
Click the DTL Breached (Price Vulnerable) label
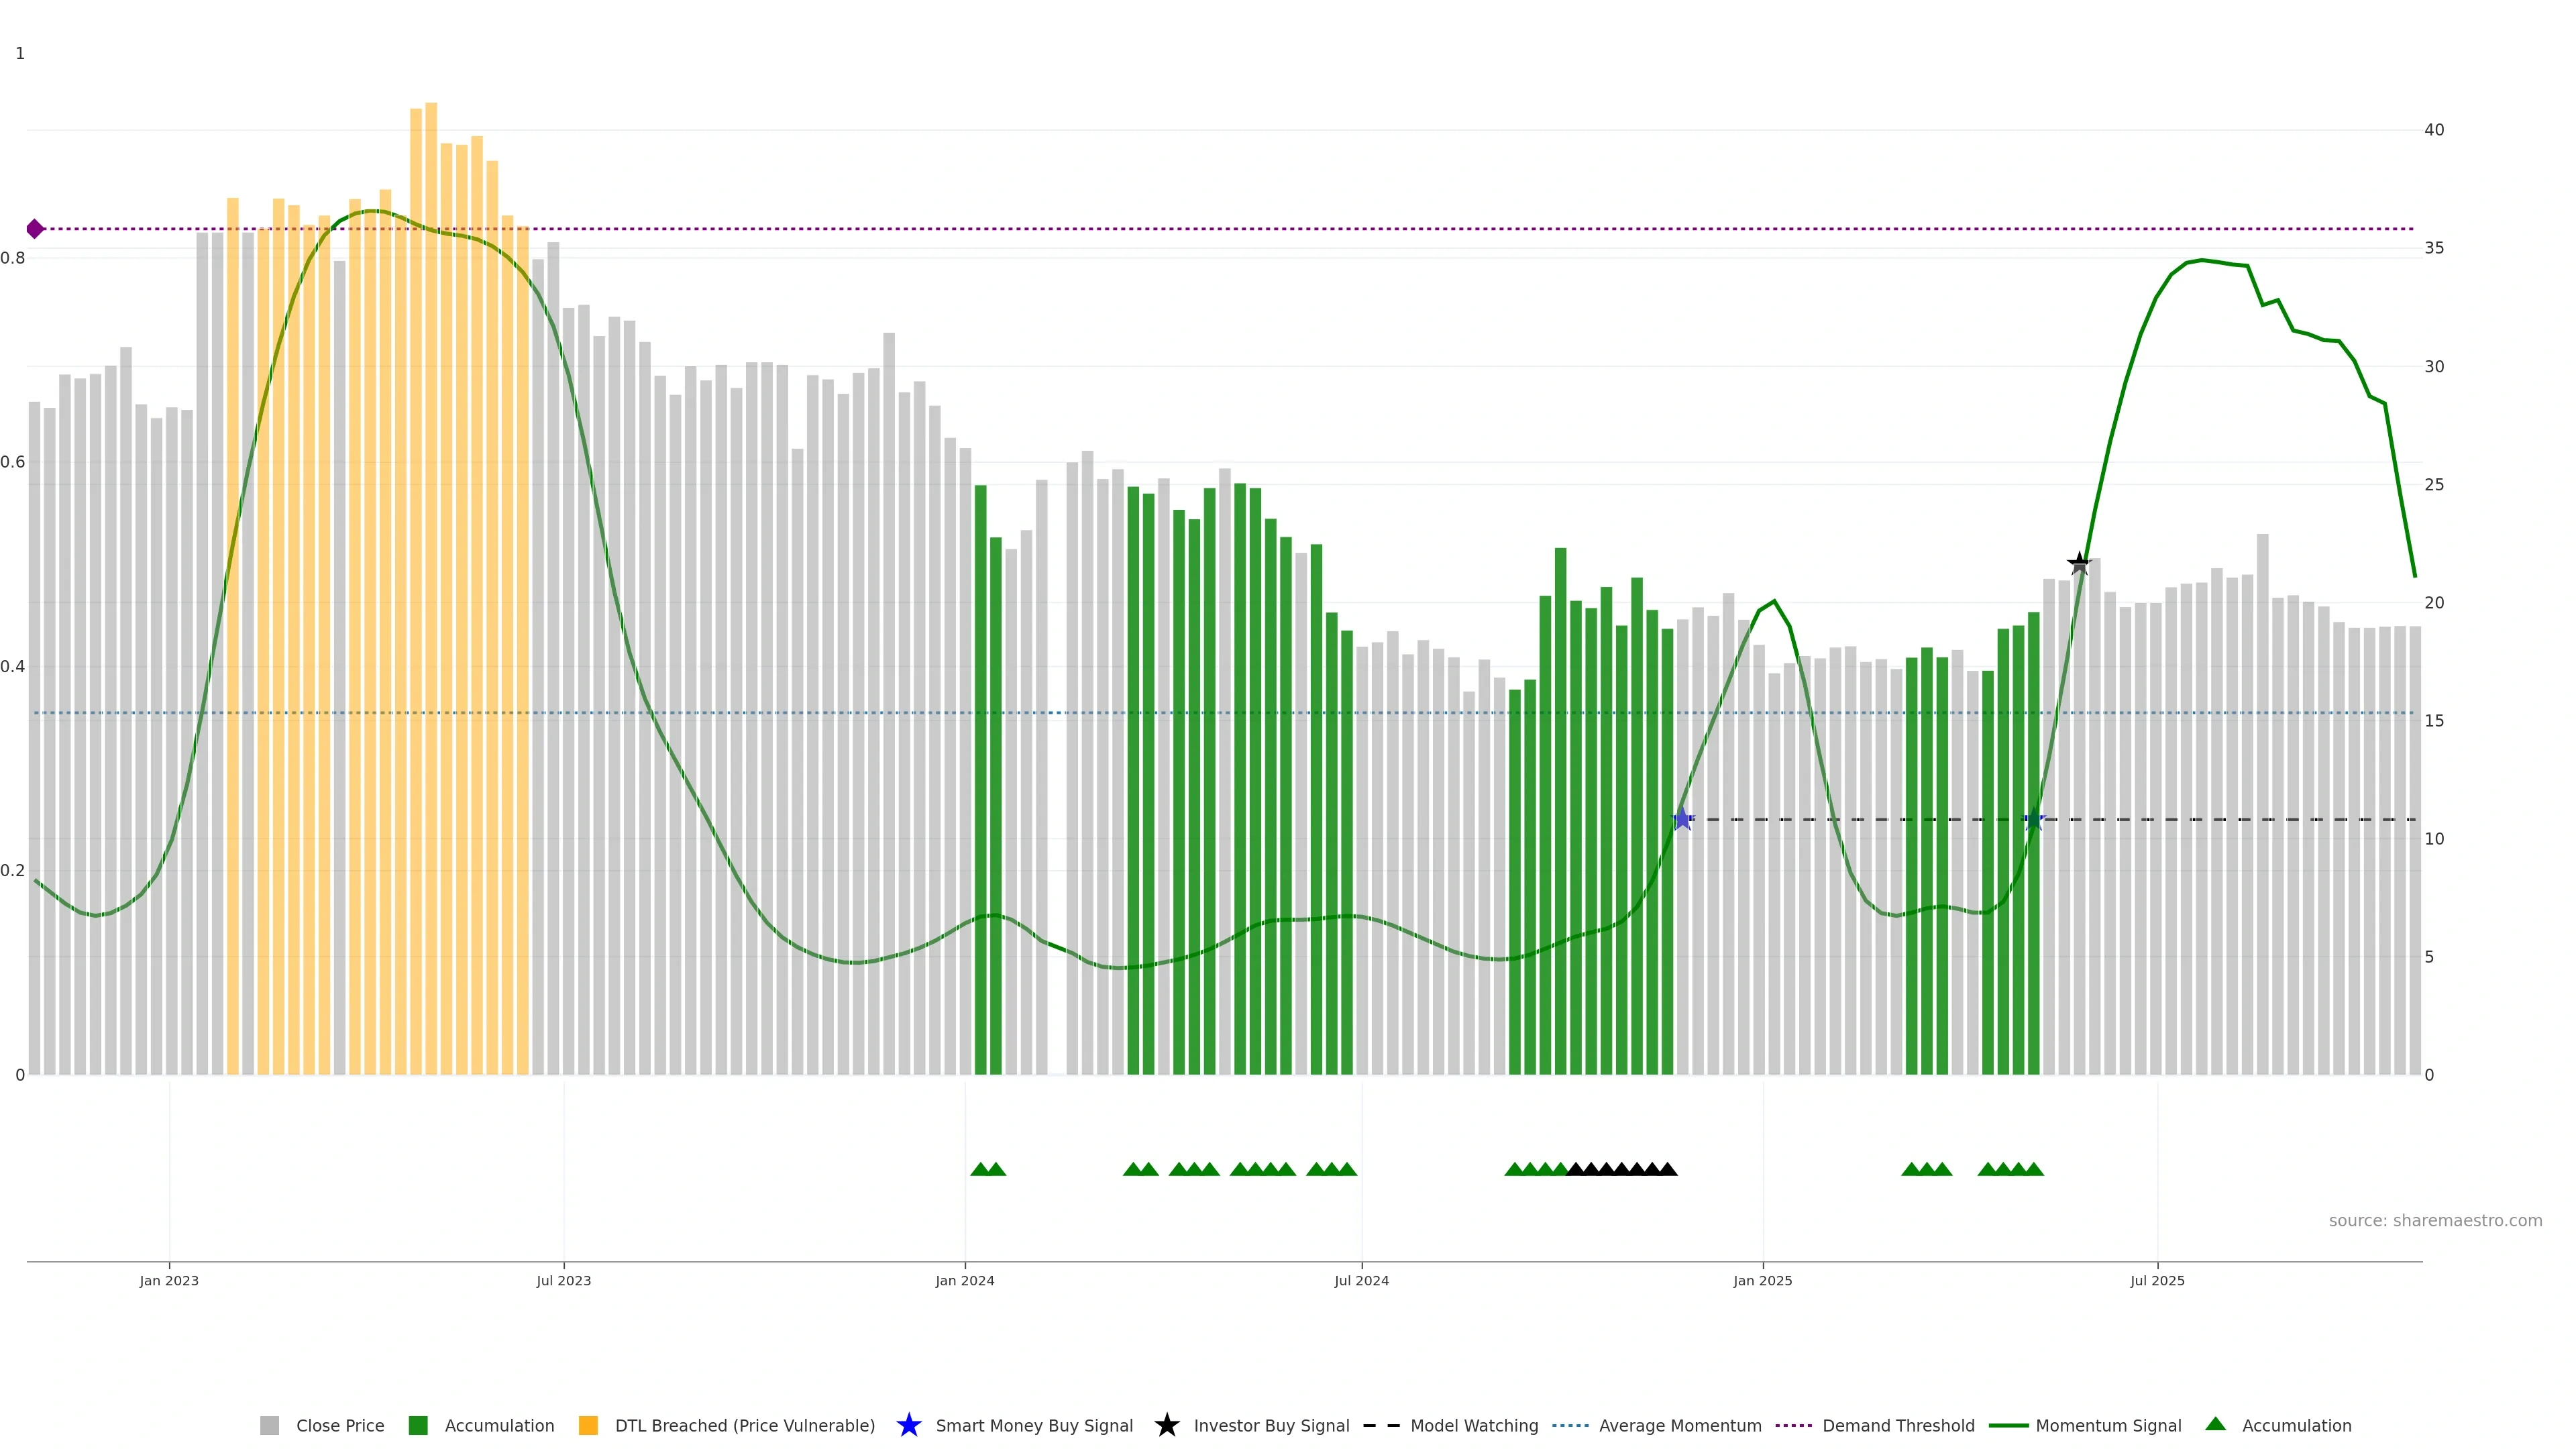[744, 1425]
